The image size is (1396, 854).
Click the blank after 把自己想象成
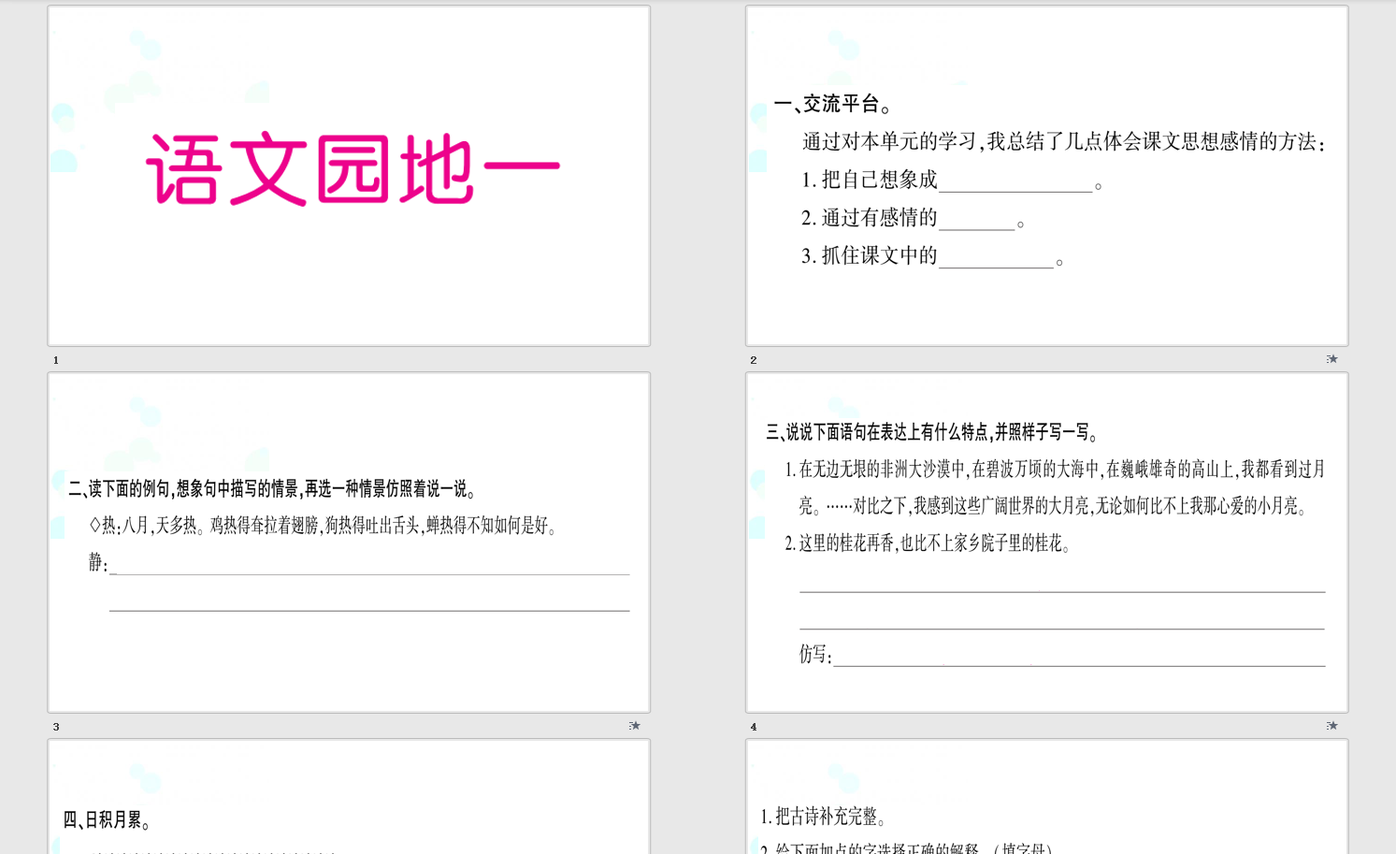(x=1015, y=181)
